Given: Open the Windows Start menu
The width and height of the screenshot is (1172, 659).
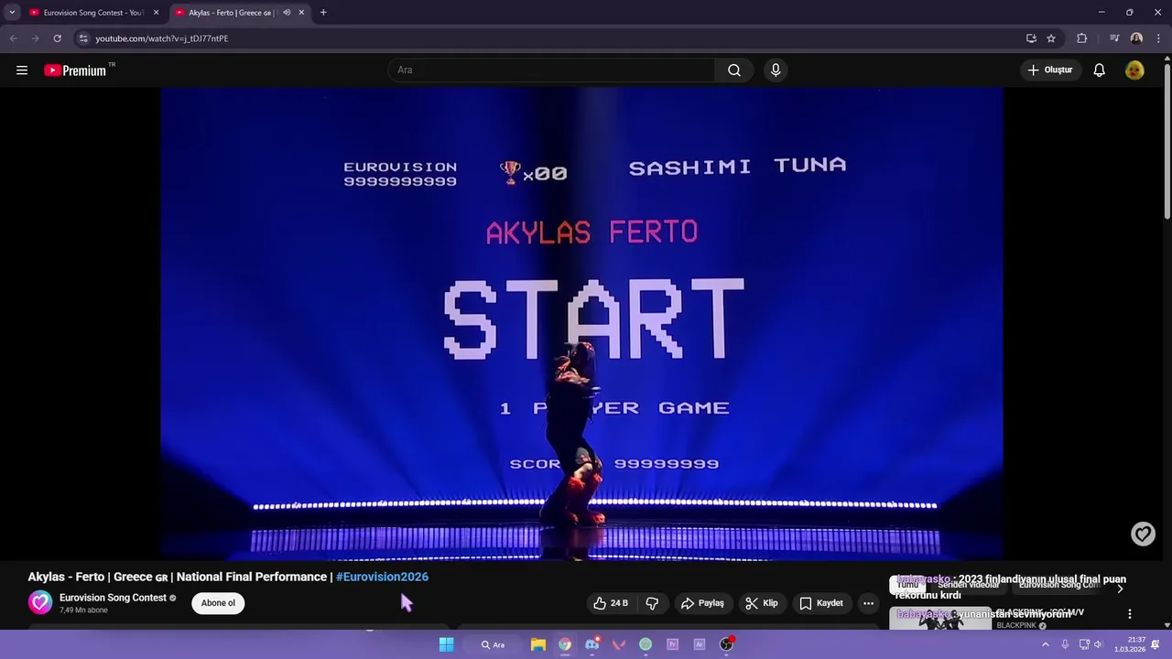Looking at the screenshot, I should point(446,644).
